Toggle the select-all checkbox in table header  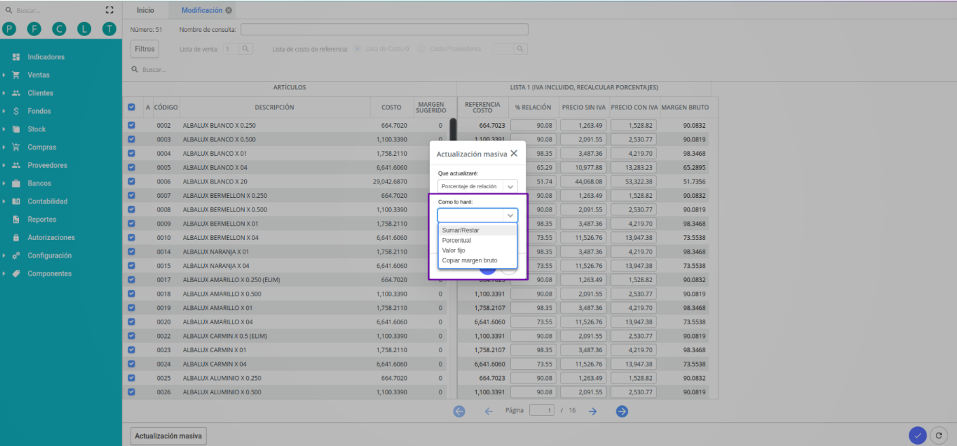[x=131, y=107]
